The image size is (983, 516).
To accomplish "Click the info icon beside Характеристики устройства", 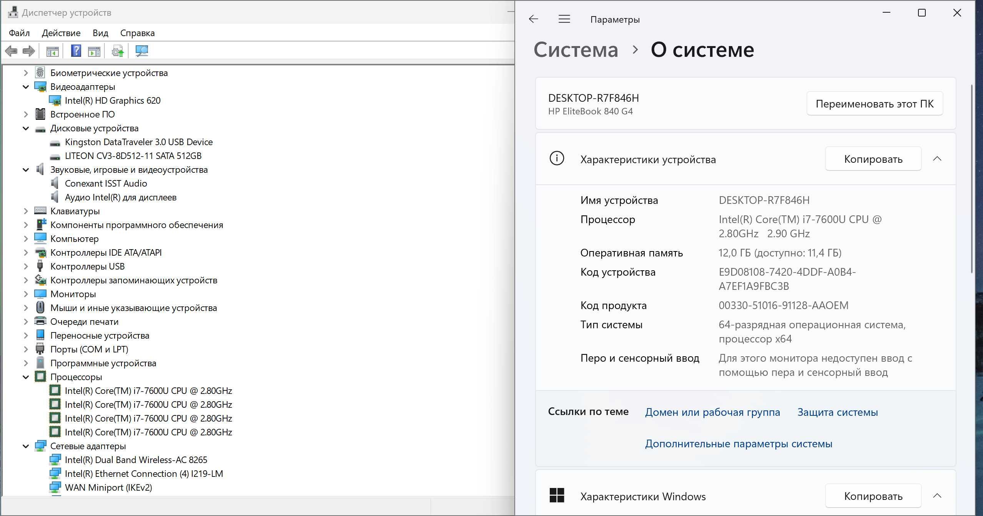I will click(557, 158).
